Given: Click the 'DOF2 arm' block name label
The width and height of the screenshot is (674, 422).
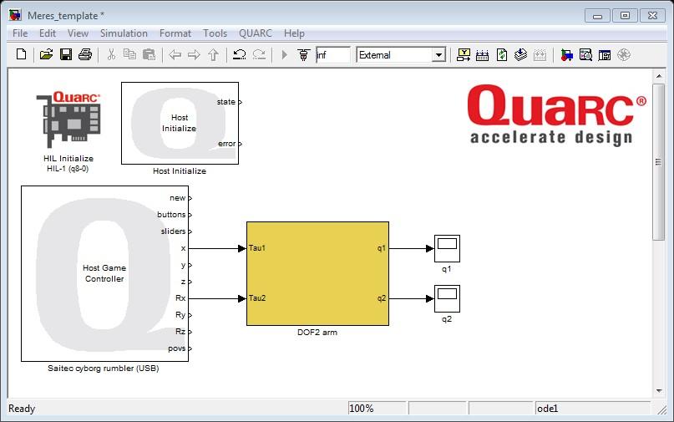Looking at the screenshot, I should pyautogui.click(x=317, y=332).
